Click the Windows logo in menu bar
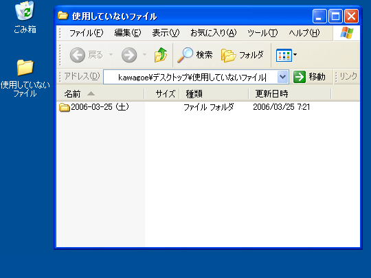Screen dimensions: 371x278 click(x=347, y=33)
